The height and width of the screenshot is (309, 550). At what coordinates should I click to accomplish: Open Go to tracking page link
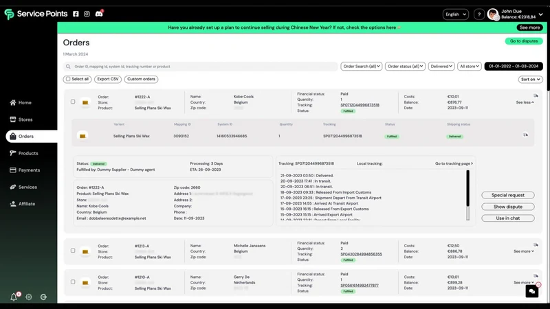(454, 163)
